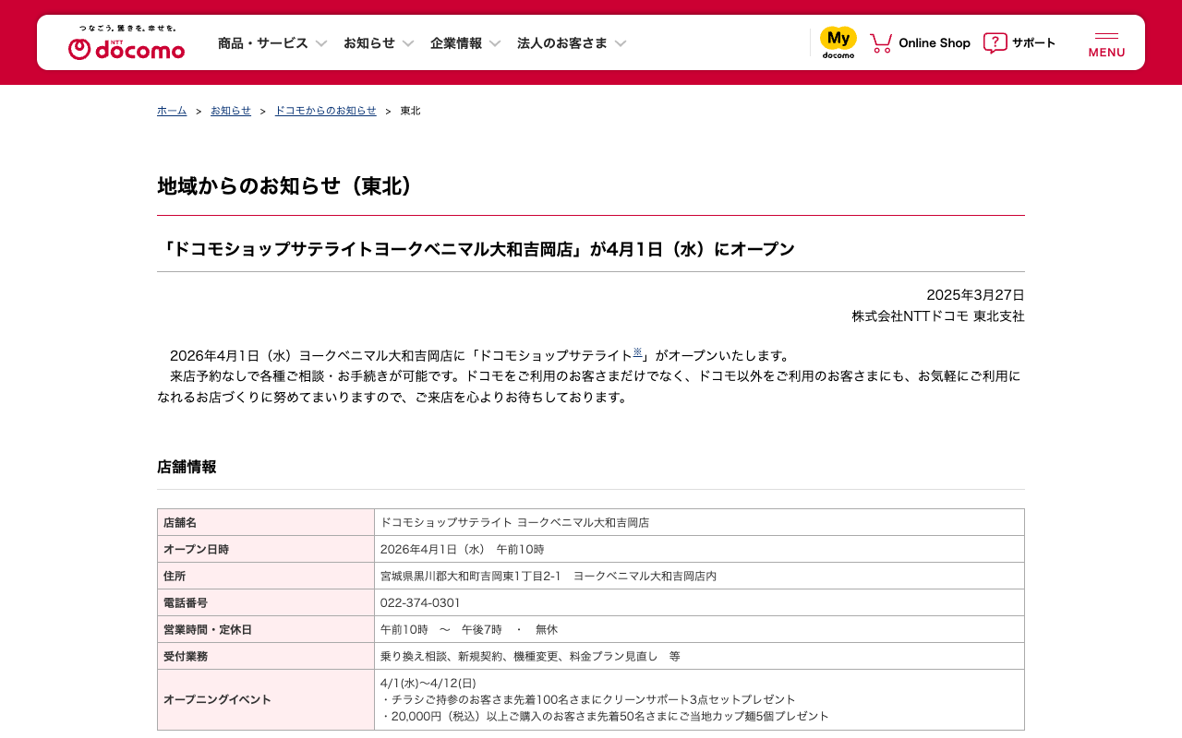Click the 住所 table header cell
This screenshot has height=738, width=1182.
tap(266, 576)
